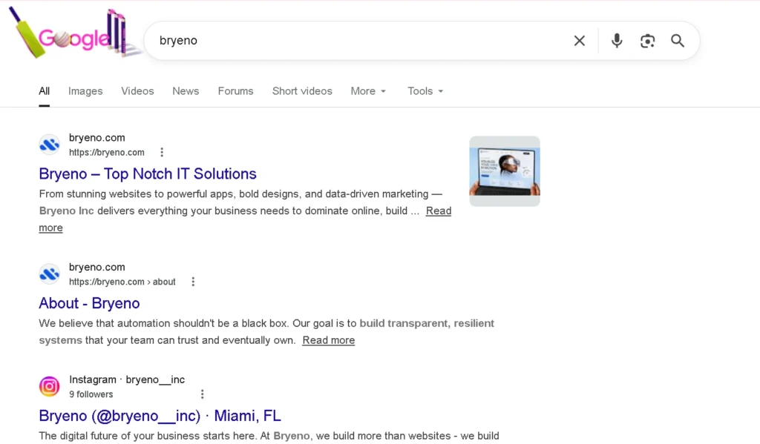Start voice search with microphone icon
Viewport: 760px width, 444px height.
point(617,41)
